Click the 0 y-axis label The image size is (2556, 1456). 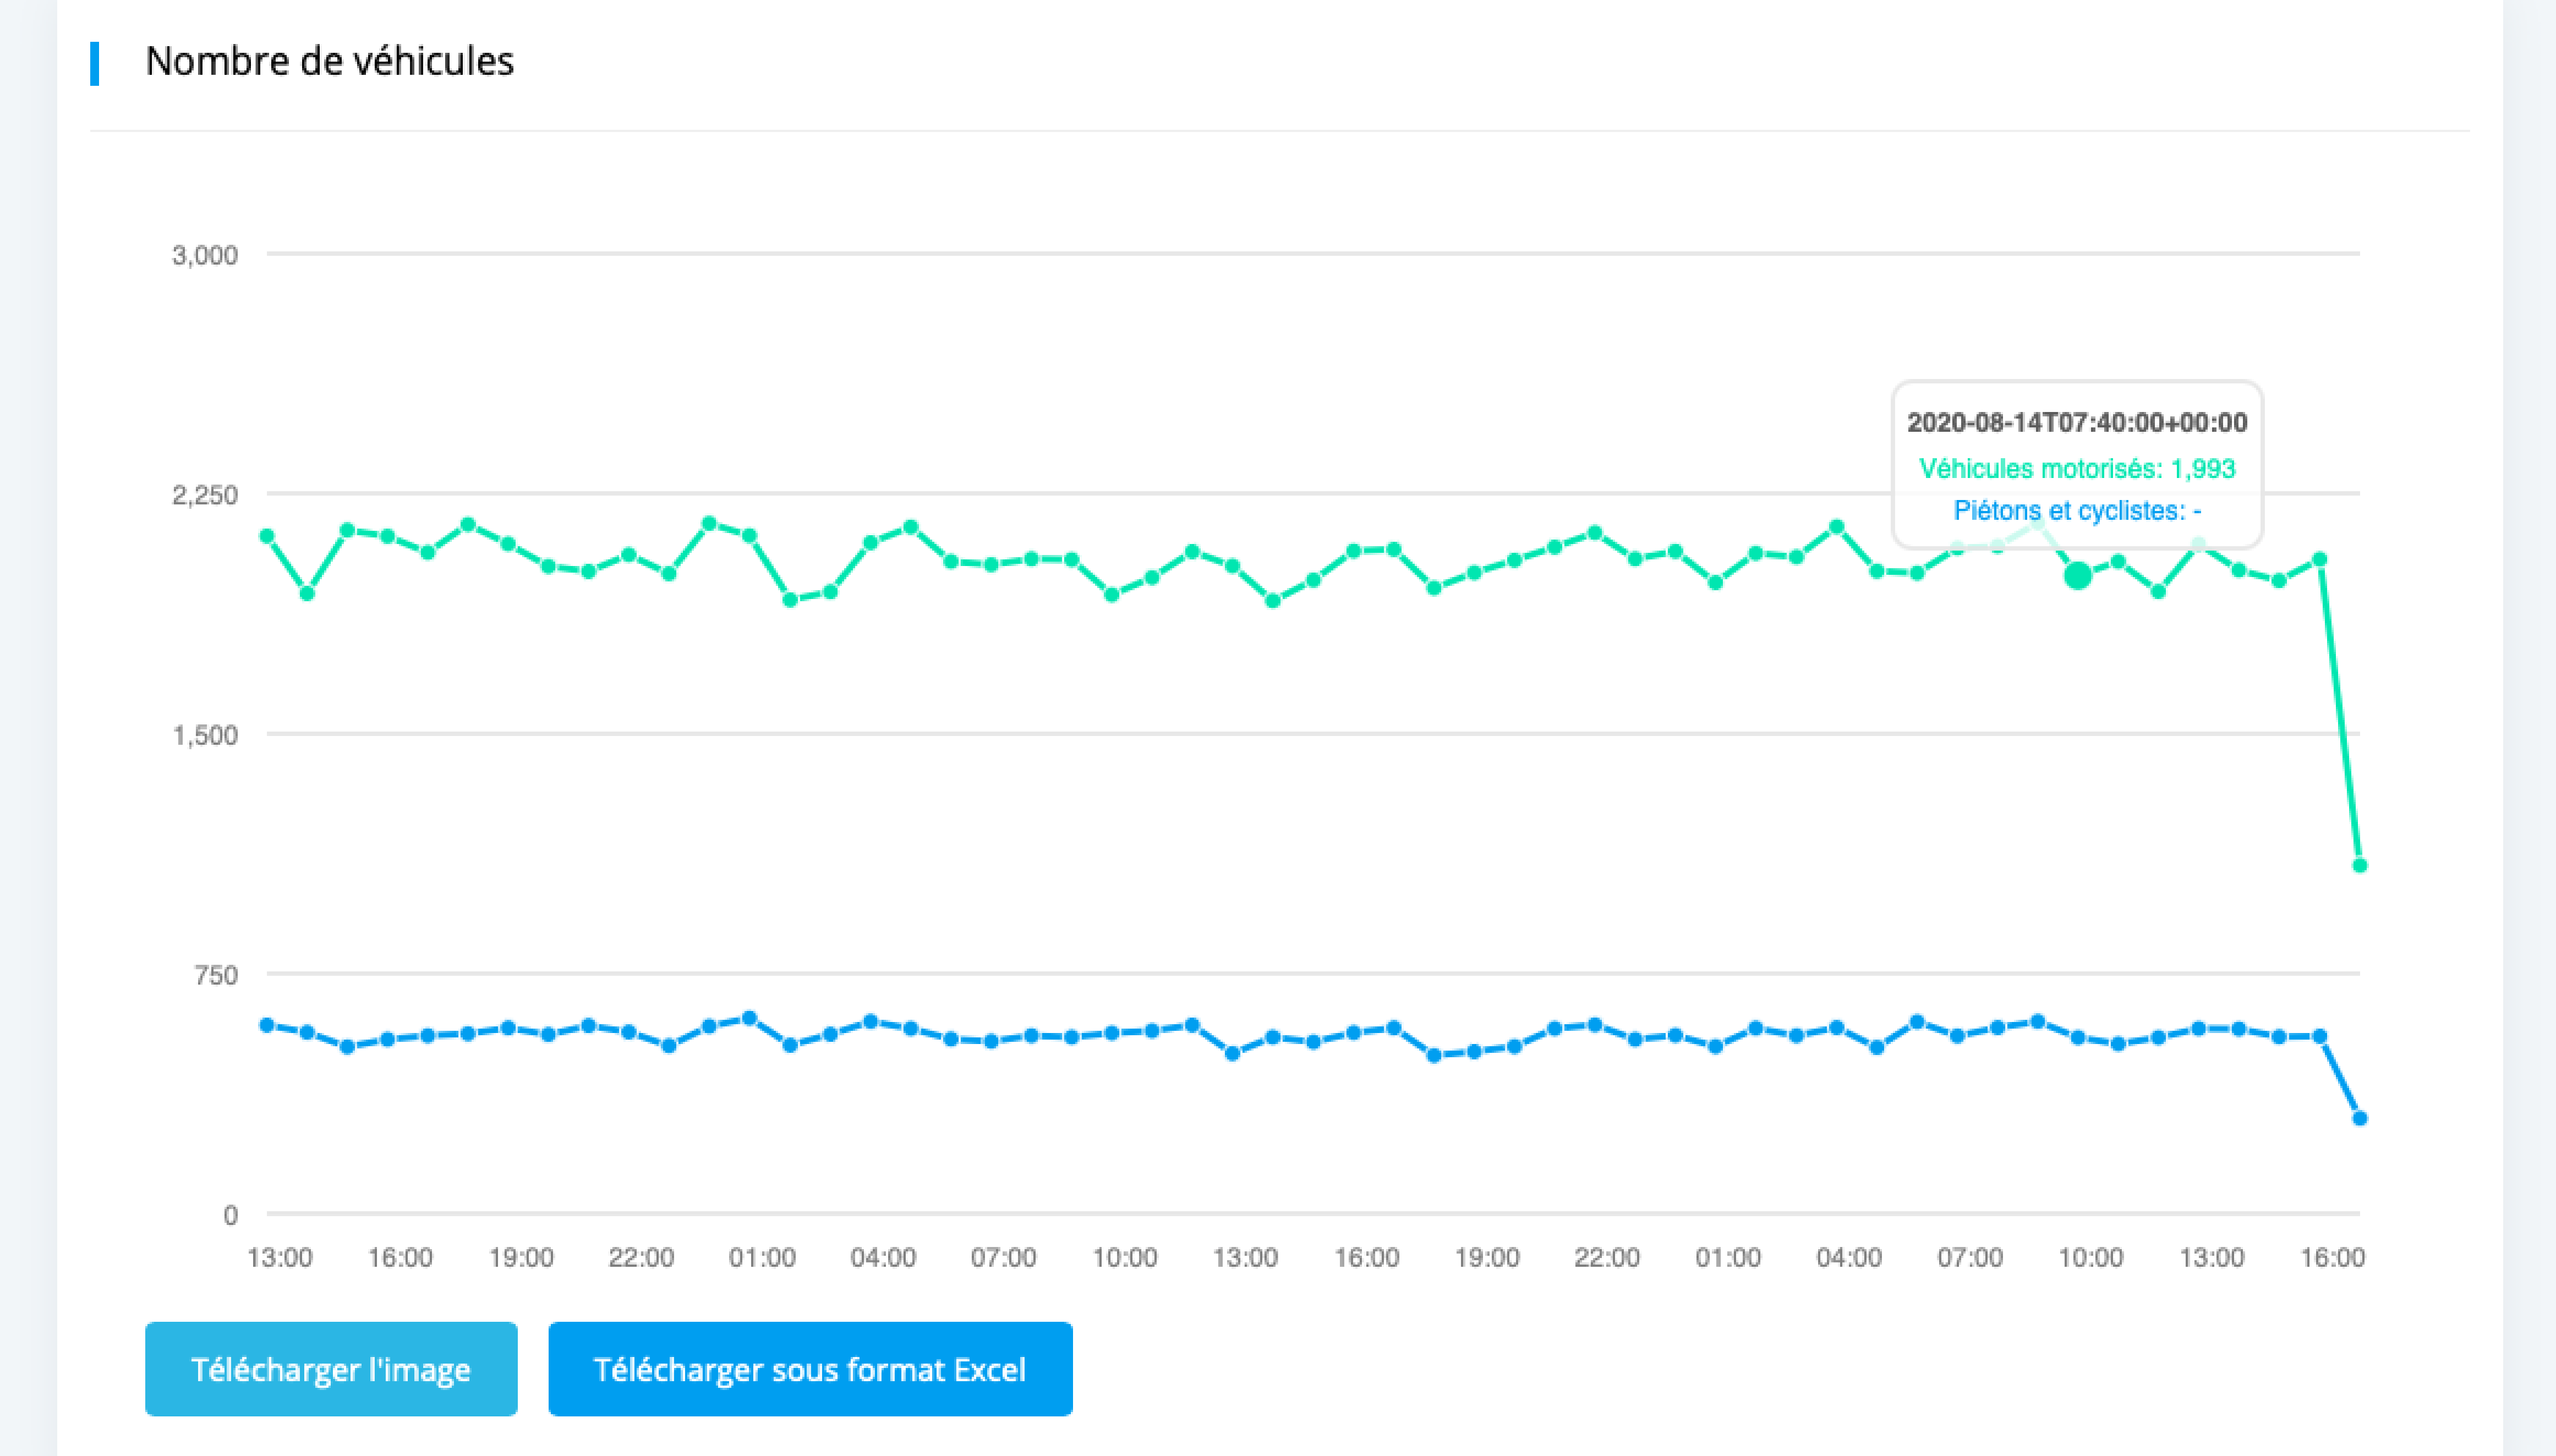point(231,1215)
